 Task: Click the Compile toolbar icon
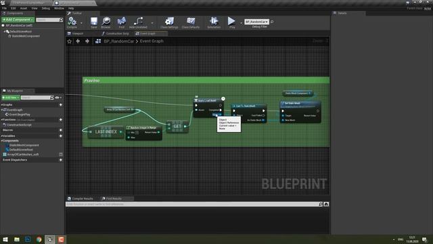click(x=72, y=22)
